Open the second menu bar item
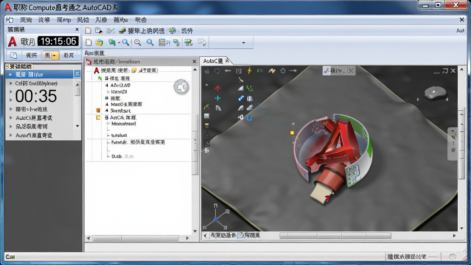The image size is (471, 265). point(44,20)
